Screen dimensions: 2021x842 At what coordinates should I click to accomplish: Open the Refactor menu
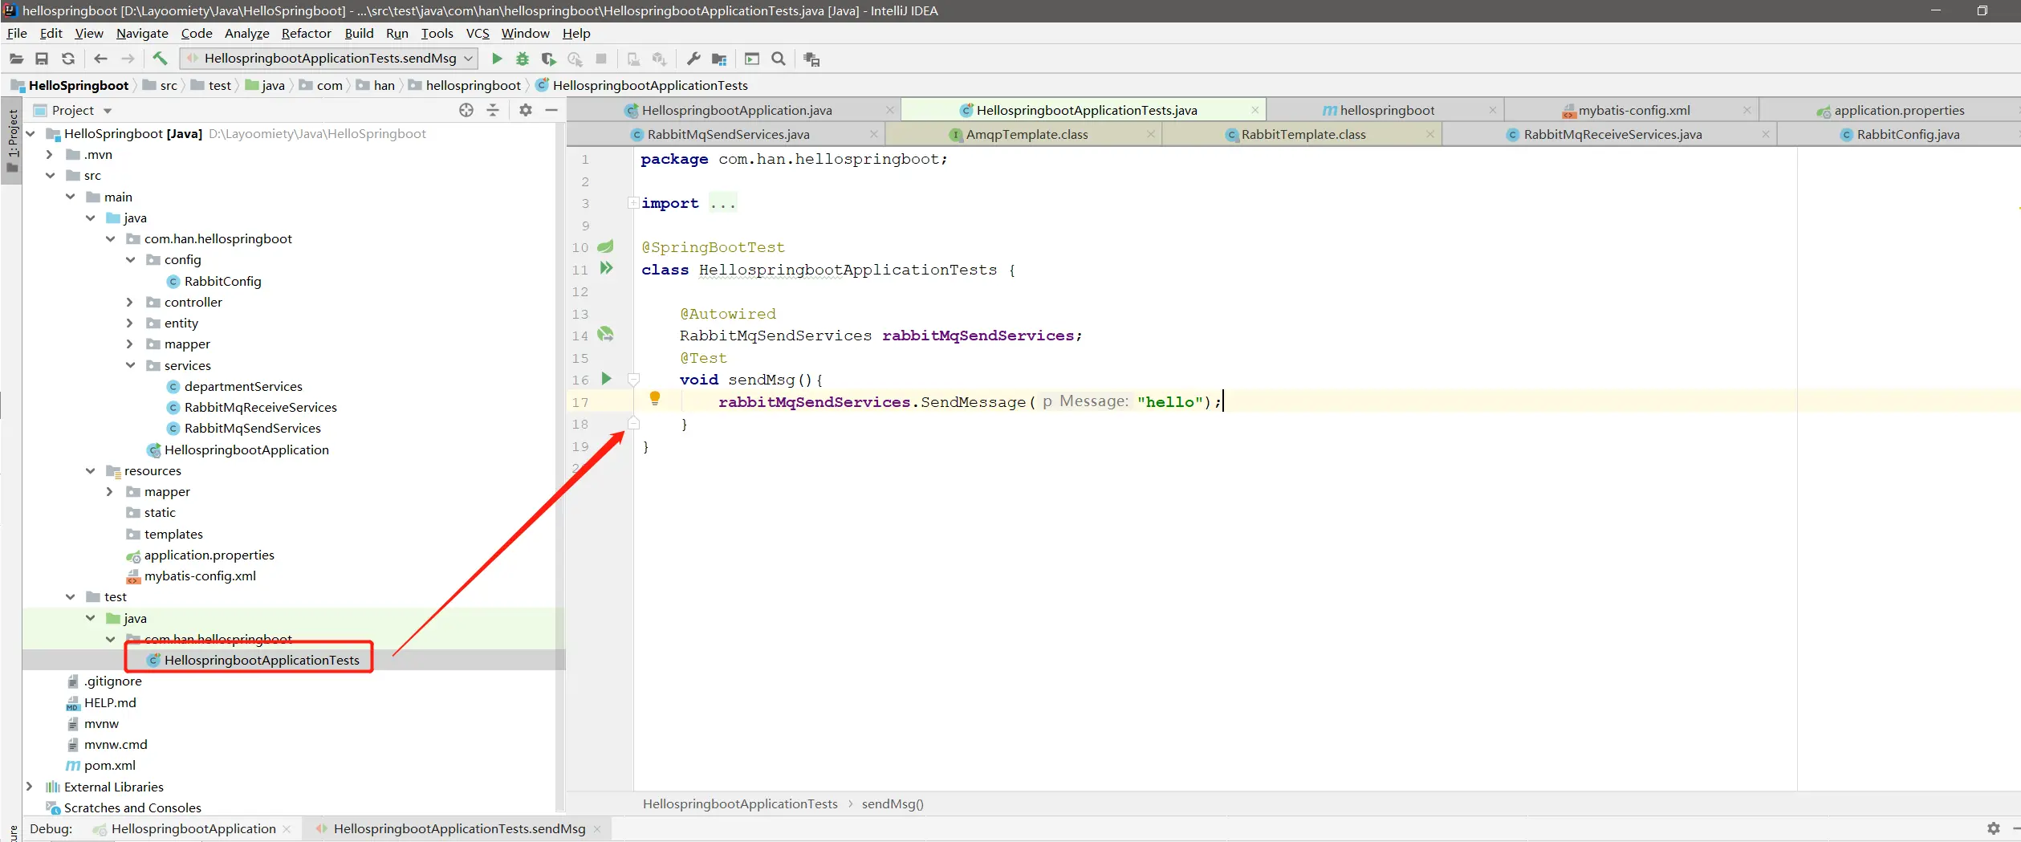click(306, 33)
